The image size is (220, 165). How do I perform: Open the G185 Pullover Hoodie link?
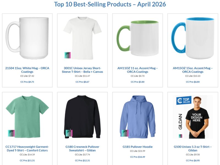pos(137,147)
